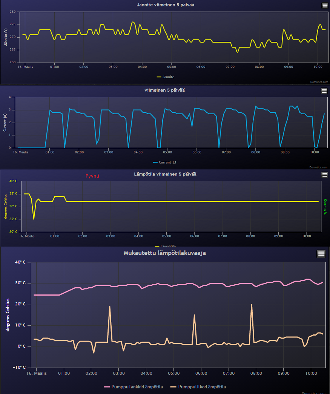Click the 16. Maalis tick in bottom chart
330x394 pixels.
(37, 373)
